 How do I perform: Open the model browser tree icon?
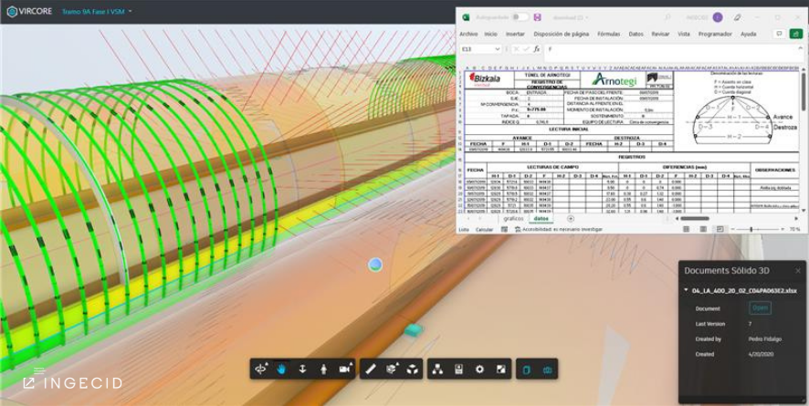pyautogui.click(x=436, y=370)
